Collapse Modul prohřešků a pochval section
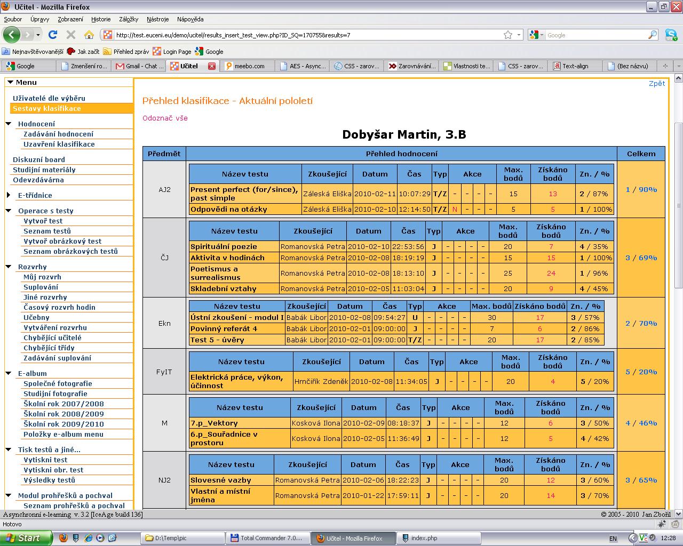This screenshot has height=546, width=683. pyautogui.click(x=8, y=495)
